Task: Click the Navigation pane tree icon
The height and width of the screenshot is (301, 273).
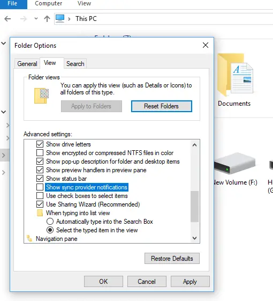Action: point(29,238)
